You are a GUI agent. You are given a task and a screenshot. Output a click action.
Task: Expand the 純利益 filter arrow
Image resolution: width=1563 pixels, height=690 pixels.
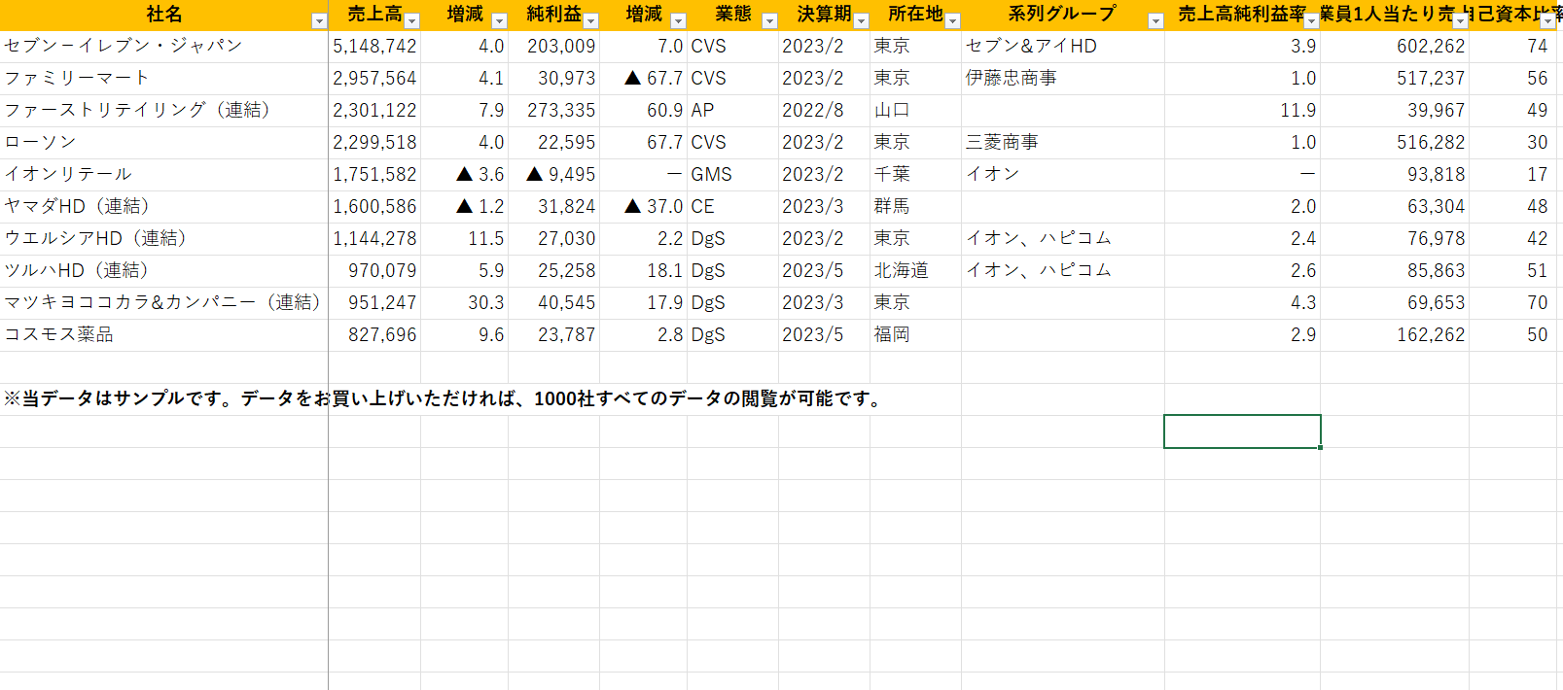pos(590,20)
